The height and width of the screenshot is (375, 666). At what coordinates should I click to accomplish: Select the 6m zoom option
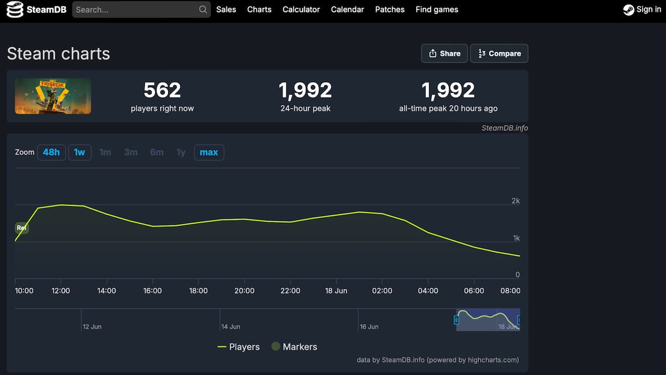point(157,152)
